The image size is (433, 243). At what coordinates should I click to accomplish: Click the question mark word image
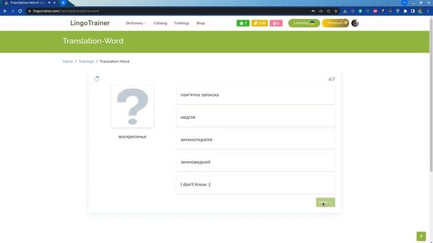click(133, 107)
